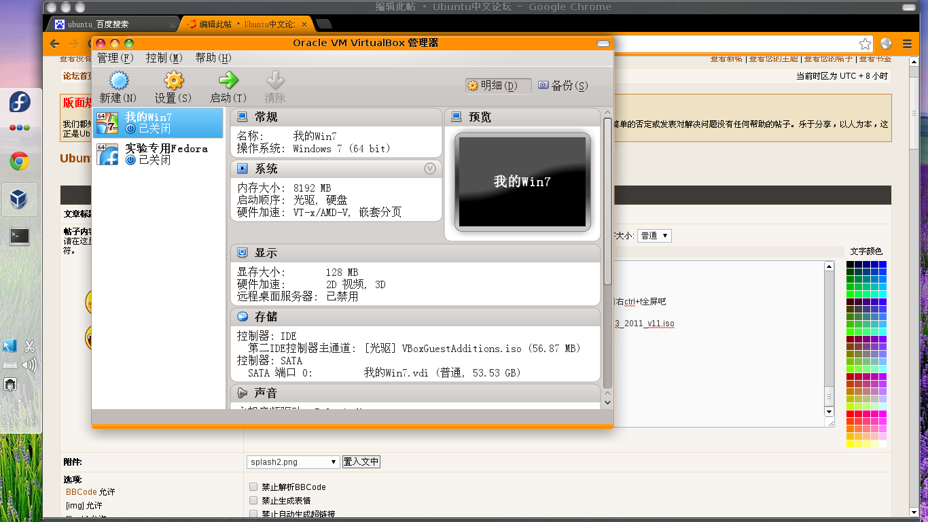Start the VM with 启动(T) green arrow
The image size is (928, 522).
228,80
